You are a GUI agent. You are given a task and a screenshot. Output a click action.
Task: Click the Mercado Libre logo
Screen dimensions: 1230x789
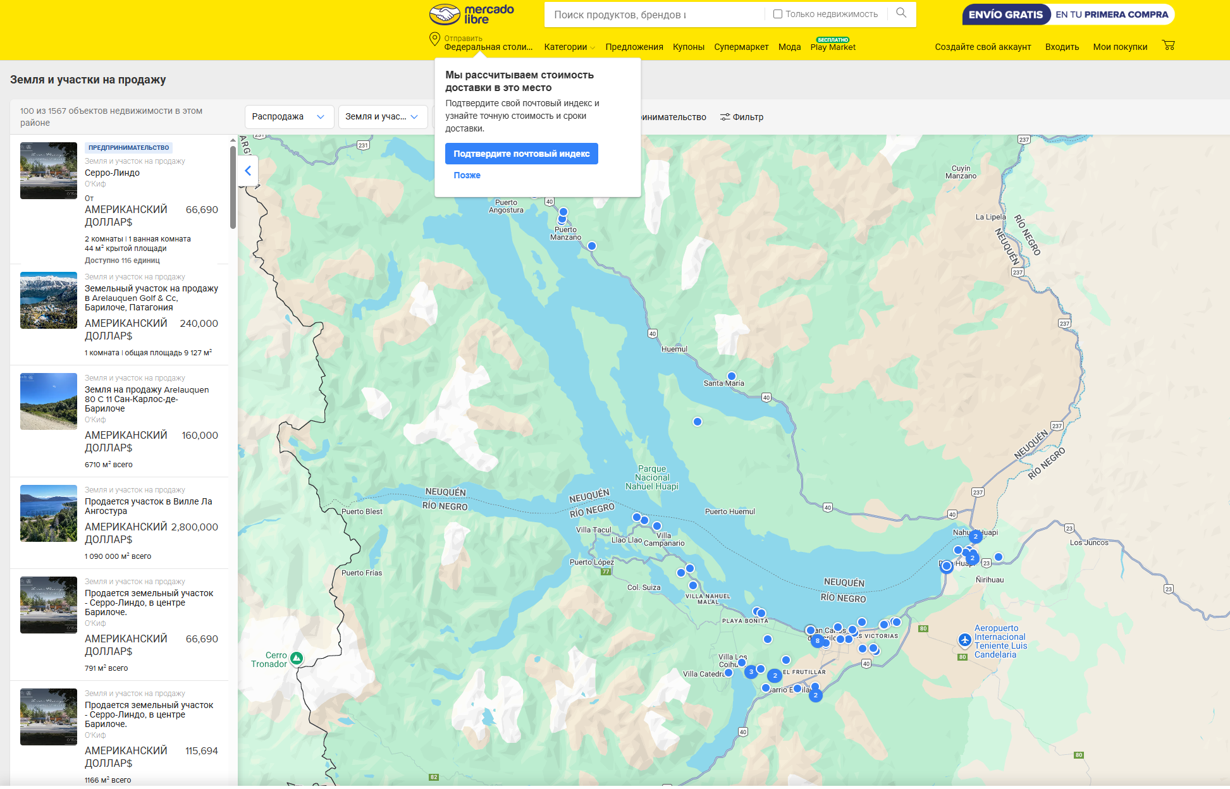pos(471,14)
